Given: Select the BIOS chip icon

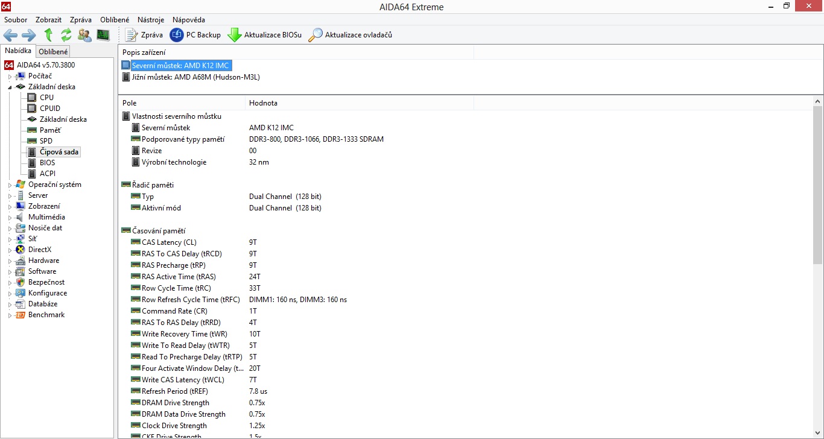Looking at the screenshot, I should [32, 163].
